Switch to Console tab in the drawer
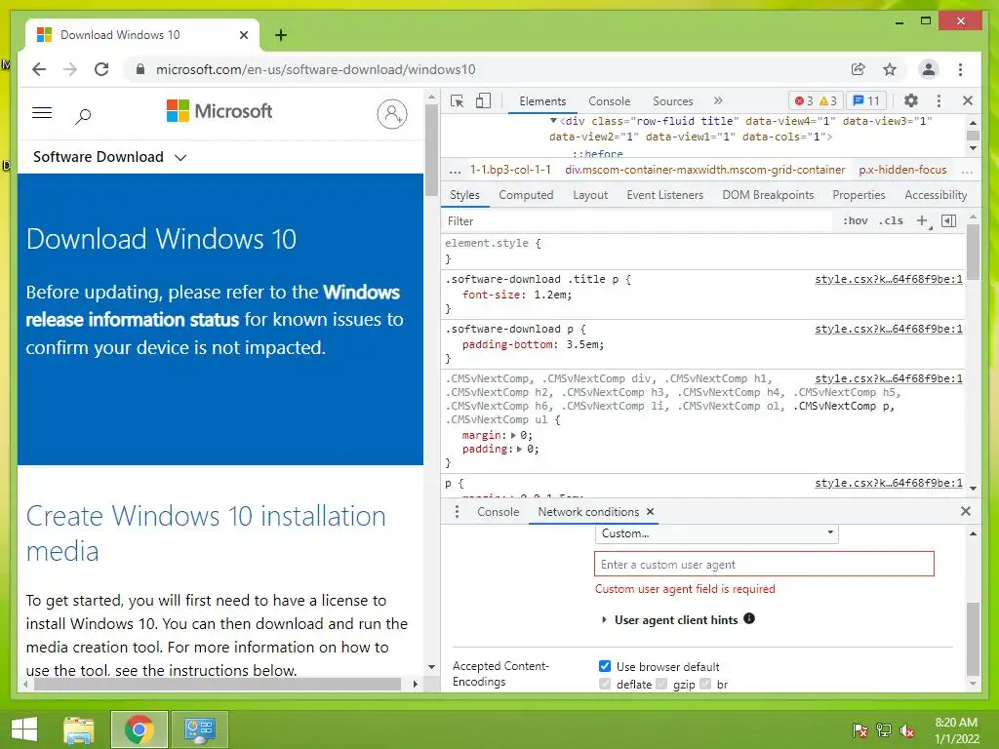Image resolution: width=999 pixels, height=749 pixels. pyautogui.click(x=498, y=511)
